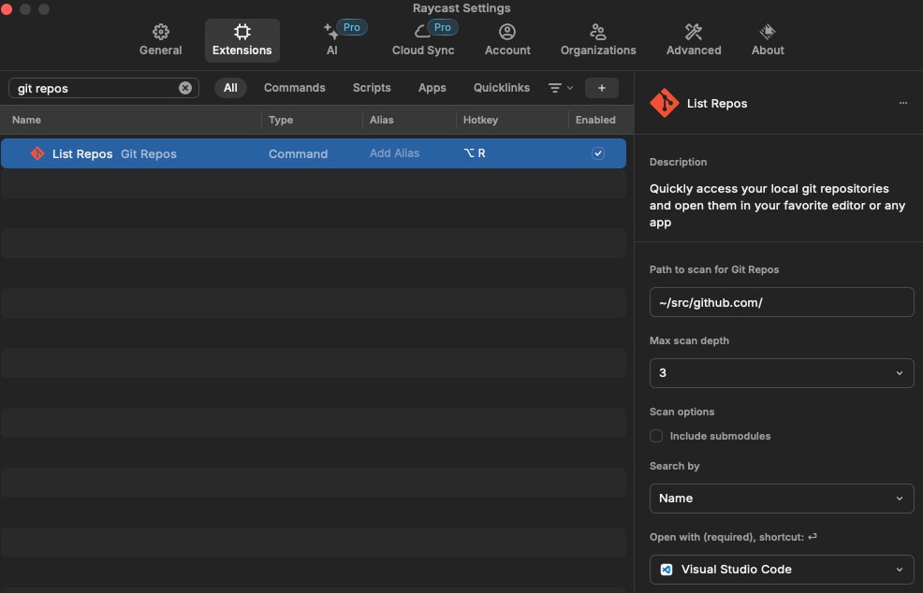
Task: Filter the list by Scripts
Action: tap(372, 88)
